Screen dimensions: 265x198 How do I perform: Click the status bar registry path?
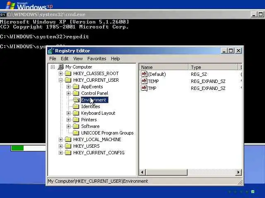point(98,181)
